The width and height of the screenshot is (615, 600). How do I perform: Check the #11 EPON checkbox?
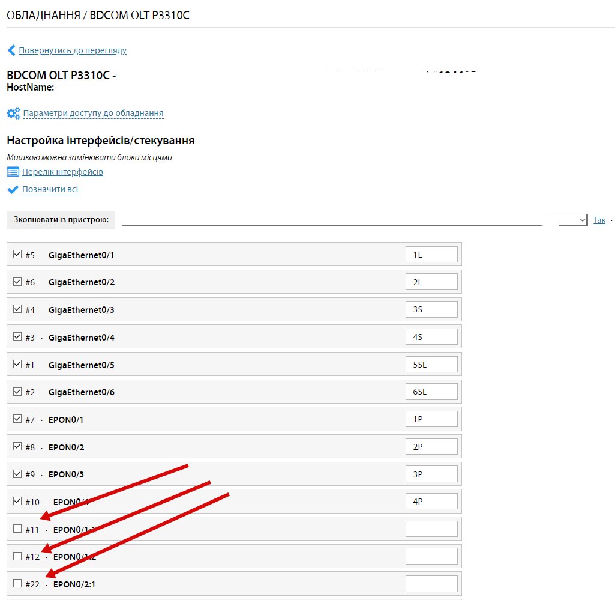point(17,529)
